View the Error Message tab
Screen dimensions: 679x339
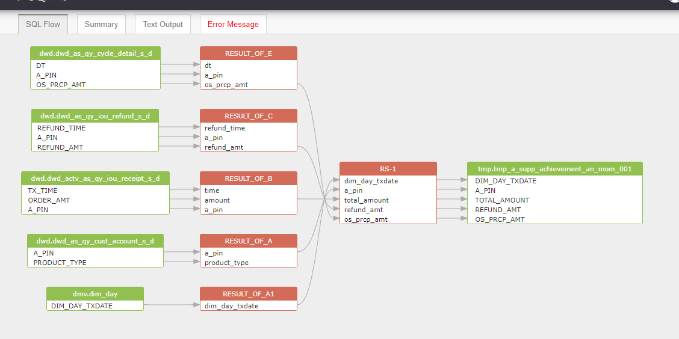tap(233, 24)
